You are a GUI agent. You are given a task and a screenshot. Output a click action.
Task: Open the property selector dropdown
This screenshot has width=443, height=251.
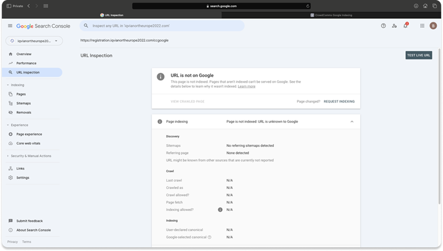[34, 41]
